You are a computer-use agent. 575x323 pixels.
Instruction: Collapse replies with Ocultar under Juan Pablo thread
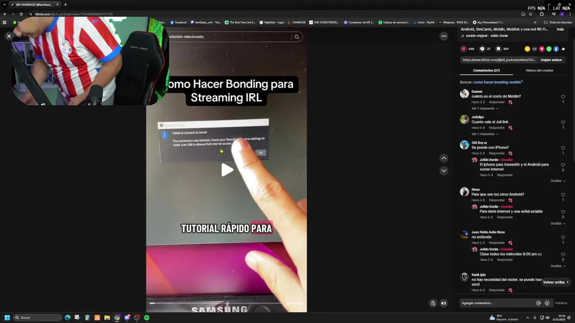[558, 266]
